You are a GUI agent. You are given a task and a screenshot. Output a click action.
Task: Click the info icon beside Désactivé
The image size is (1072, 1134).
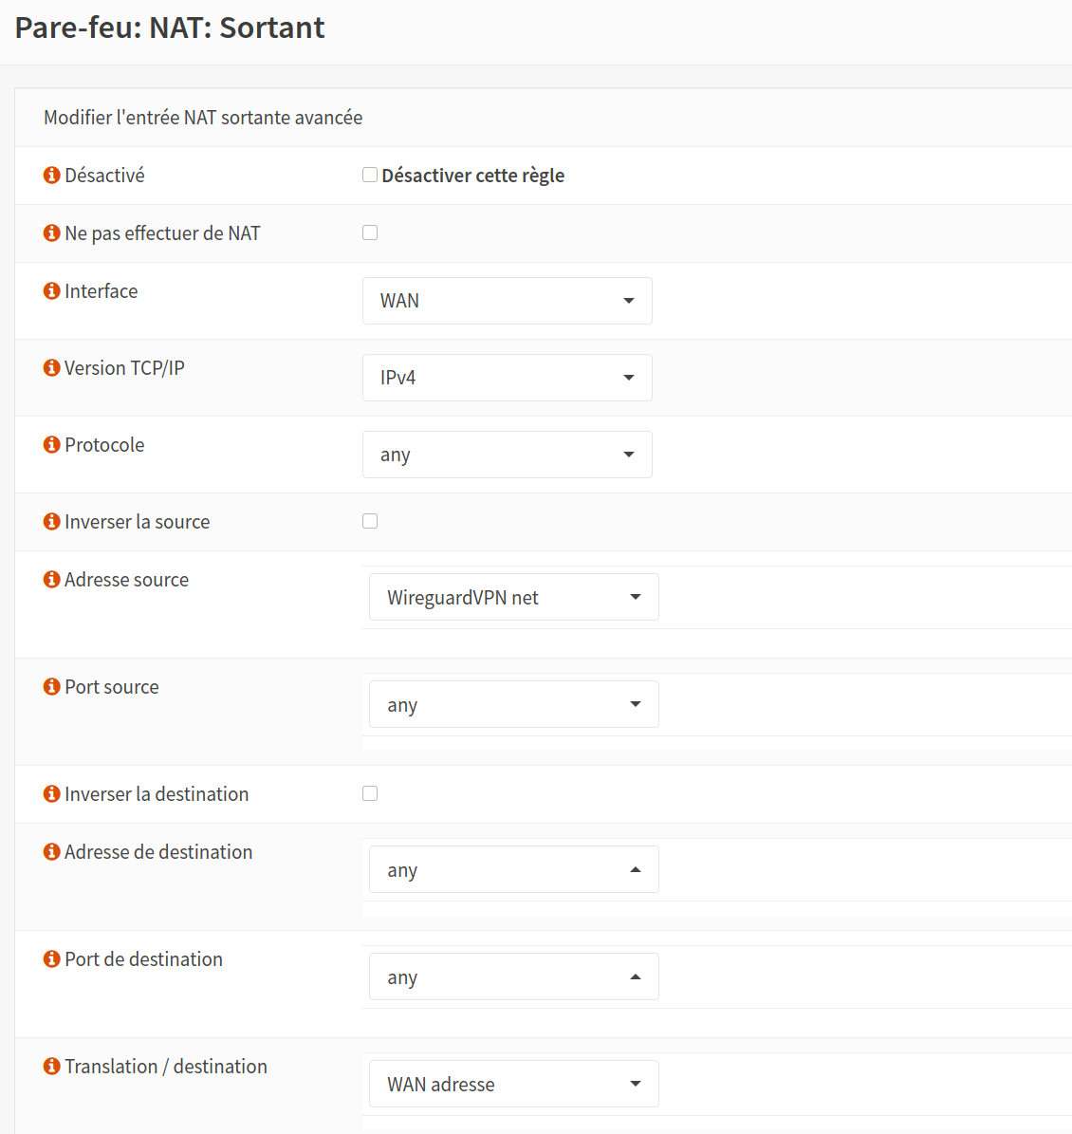[52, 176]
